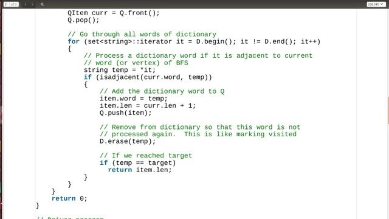Click the line "if (isadjacent(curr.word, temp))"

148,77
